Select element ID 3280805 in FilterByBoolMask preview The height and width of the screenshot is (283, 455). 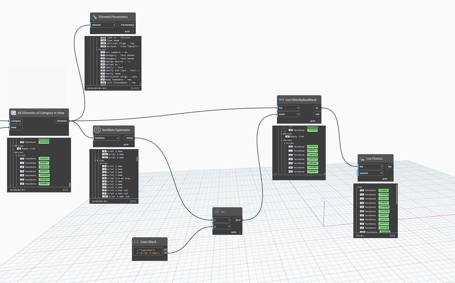pos(312,167)
